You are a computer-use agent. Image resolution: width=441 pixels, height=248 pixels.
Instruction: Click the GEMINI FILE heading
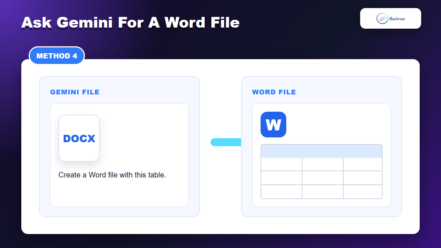[x=75, y=92]
